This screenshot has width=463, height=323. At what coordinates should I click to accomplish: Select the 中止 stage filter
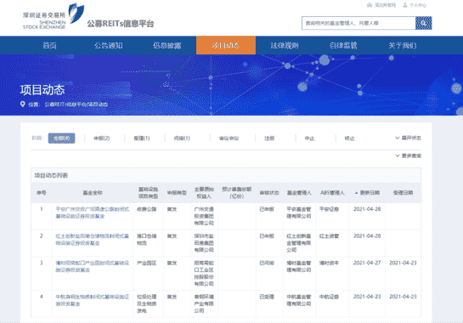[x=309, y=138]
